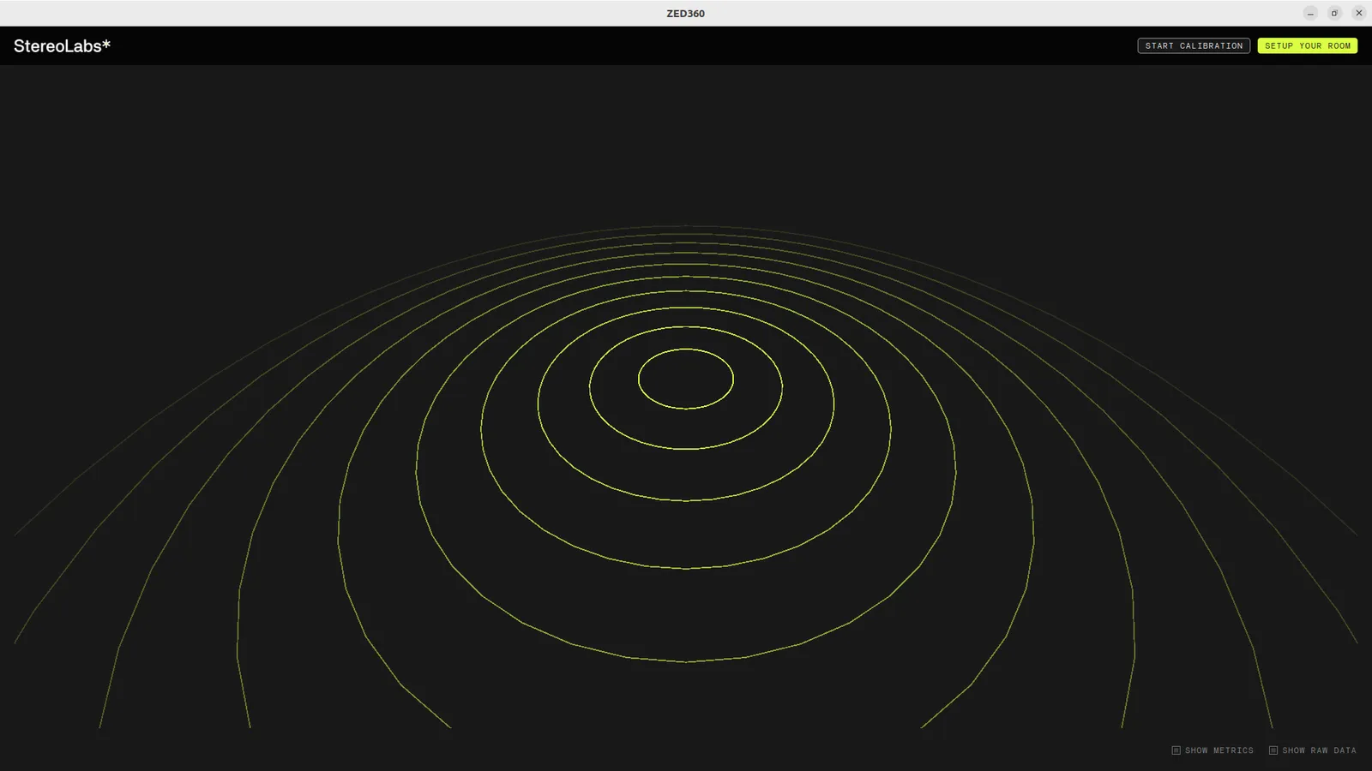Open the Setup Your Room wizard

coord(1307,45)
